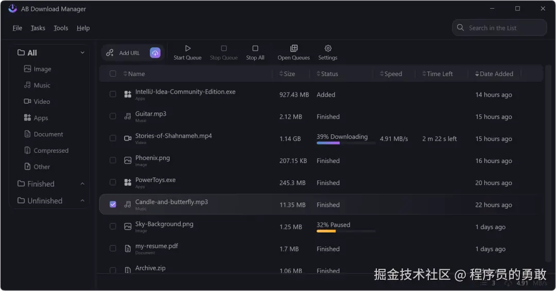Click the purple cloud download icon
Image resolution: width=556 pixels, height=291 pixels.
pos(155,53)
